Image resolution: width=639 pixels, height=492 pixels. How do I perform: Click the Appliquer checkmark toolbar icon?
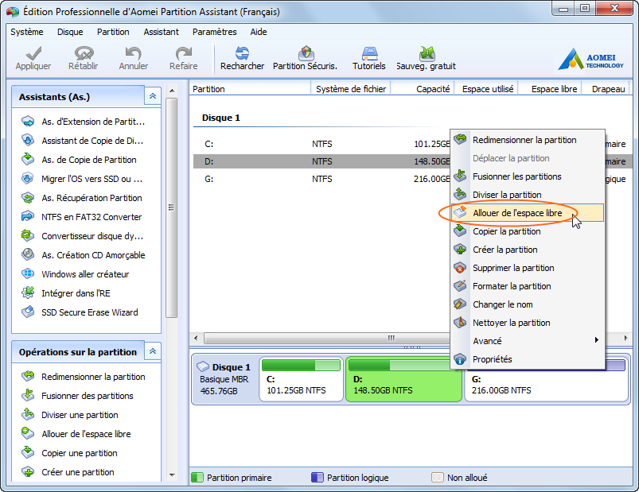pyautogui.click(x=33, y=53)
